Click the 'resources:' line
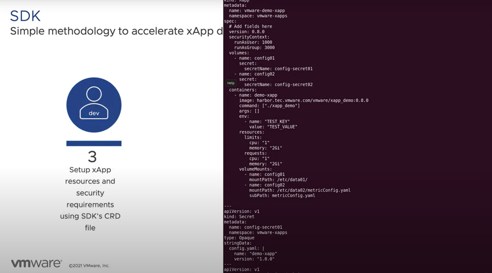This screenshot has height=273, width=492. 252,132
